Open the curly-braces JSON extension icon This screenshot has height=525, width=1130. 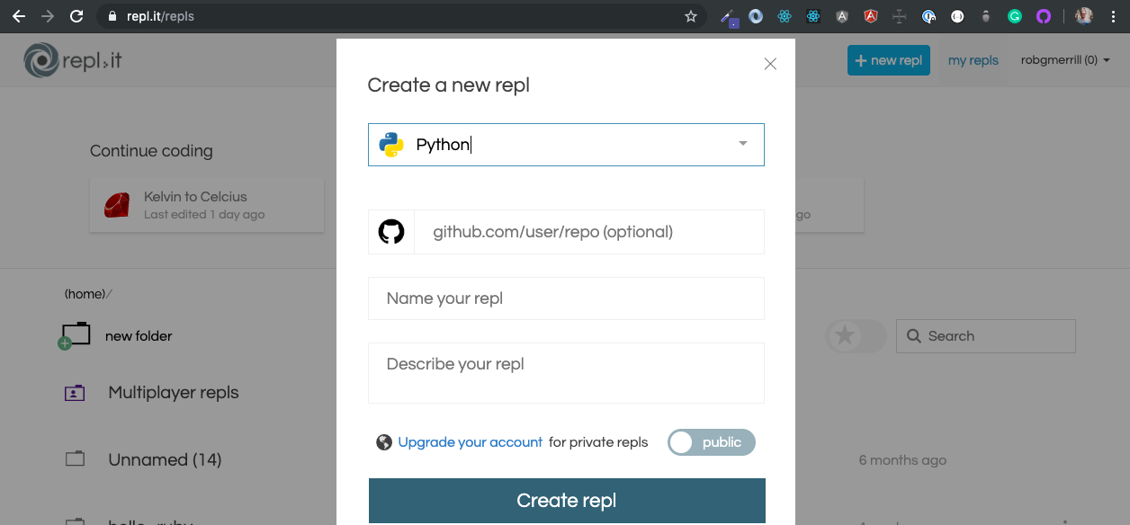(957, 16)
